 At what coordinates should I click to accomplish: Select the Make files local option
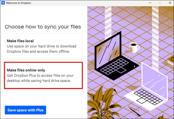43,46
